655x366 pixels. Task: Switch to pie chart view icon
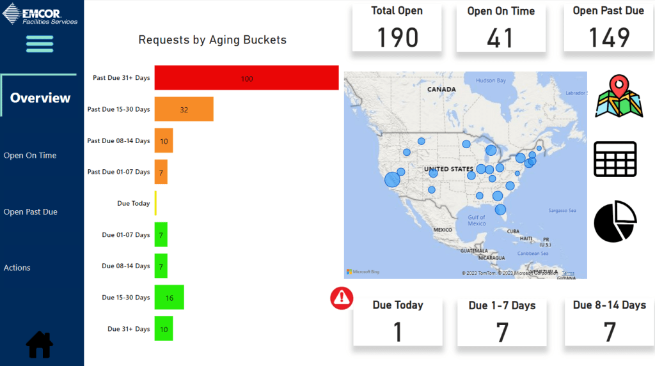tap(615, 222)
